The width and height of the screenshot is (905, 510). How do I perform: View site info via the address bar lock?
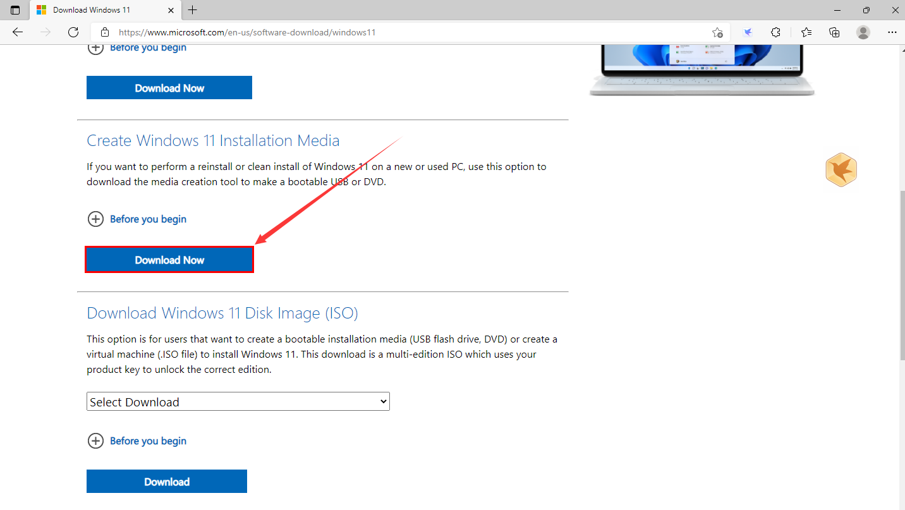tap(104, 32)
